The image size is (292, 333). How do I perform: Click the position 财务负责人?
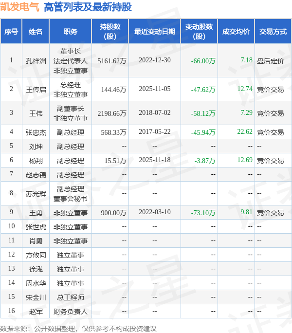click(x=71, y=312)
